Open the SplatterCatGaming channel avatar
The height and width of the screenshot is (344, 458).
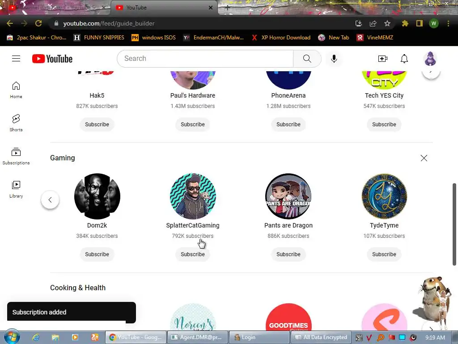pos(193,196)
